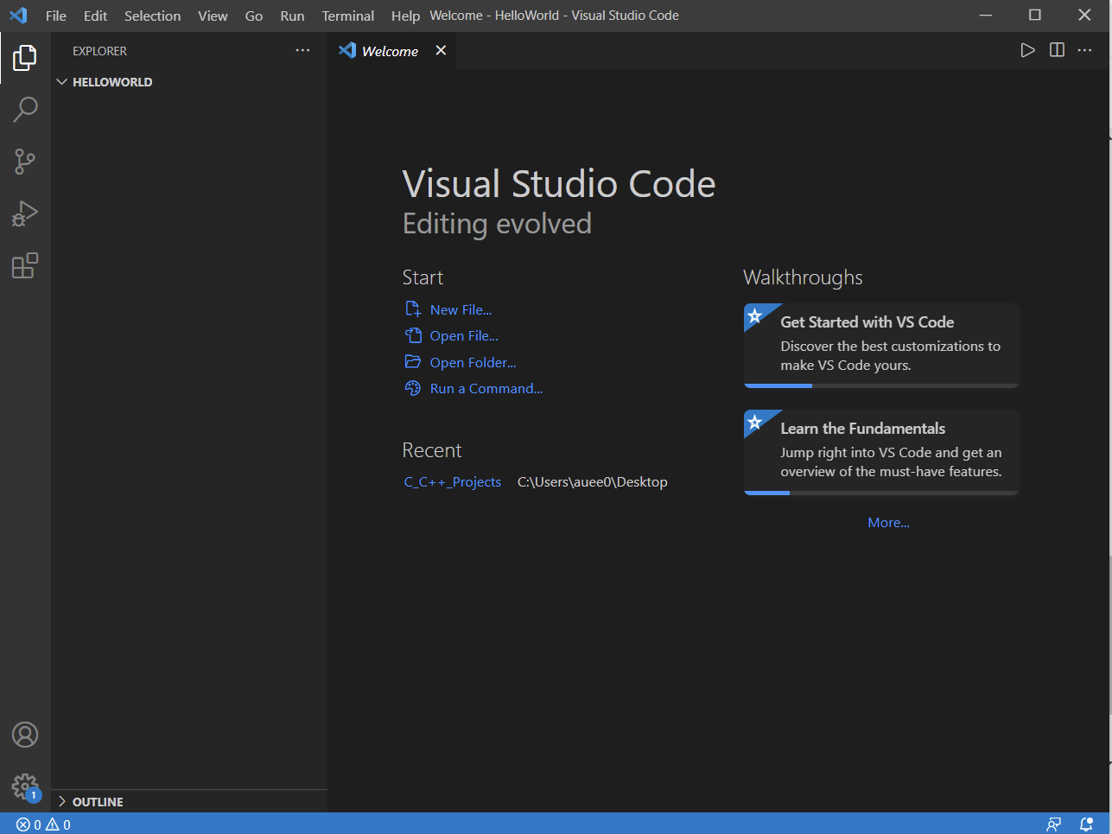Minimize the VS Code window
The height and width of the screenshot is (834, 1112).
[x=985, y=15]
